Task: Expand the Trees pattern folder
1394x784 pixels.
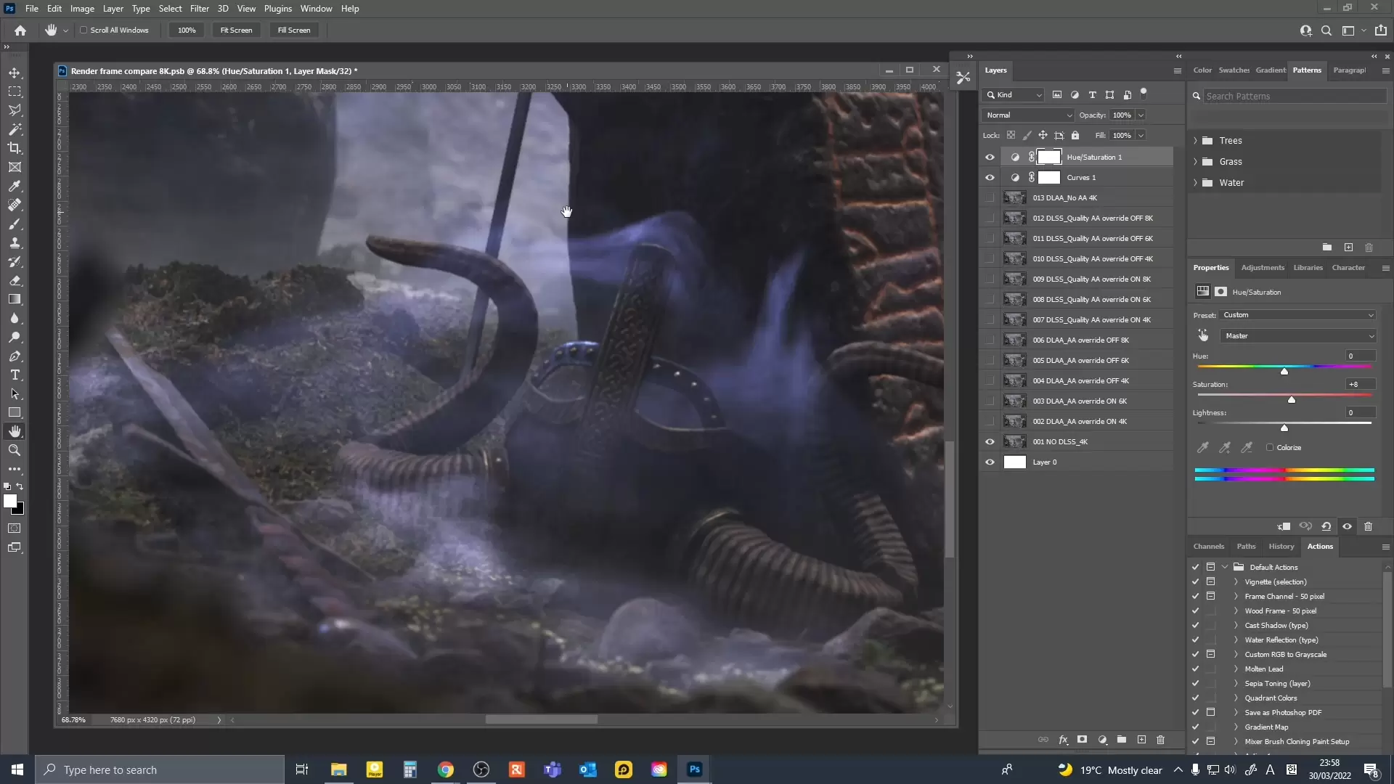Action: [x=1195, y=141]
